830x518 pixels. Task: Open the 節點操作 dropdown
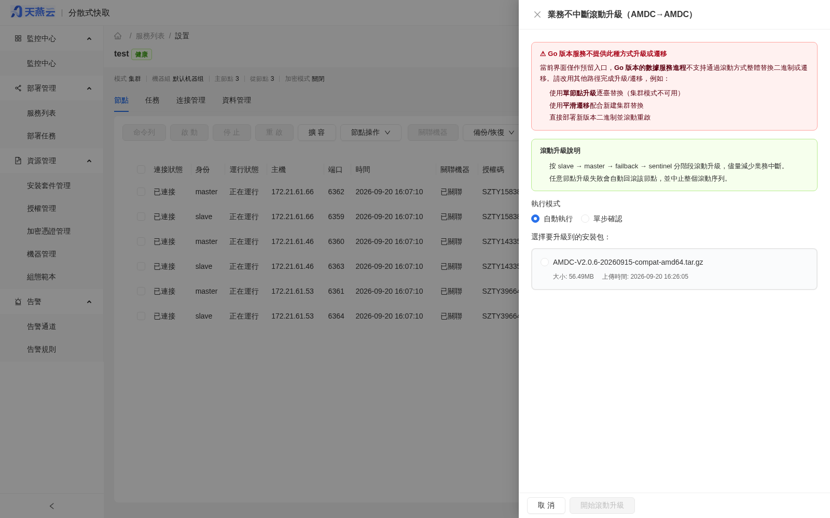371,133
